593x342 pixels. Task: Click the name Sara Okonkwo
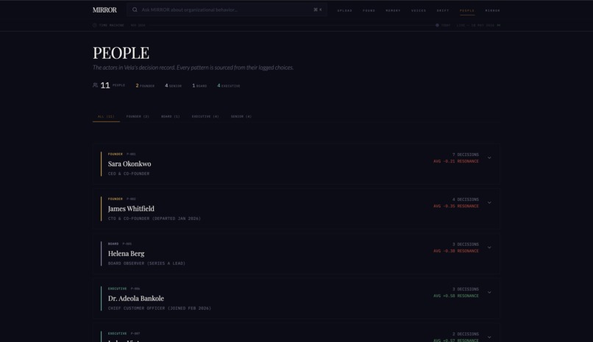[x=129, y=164]
